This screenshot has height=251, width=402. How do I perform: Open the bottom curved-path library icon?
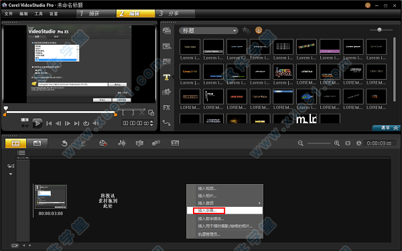point(167,123)
